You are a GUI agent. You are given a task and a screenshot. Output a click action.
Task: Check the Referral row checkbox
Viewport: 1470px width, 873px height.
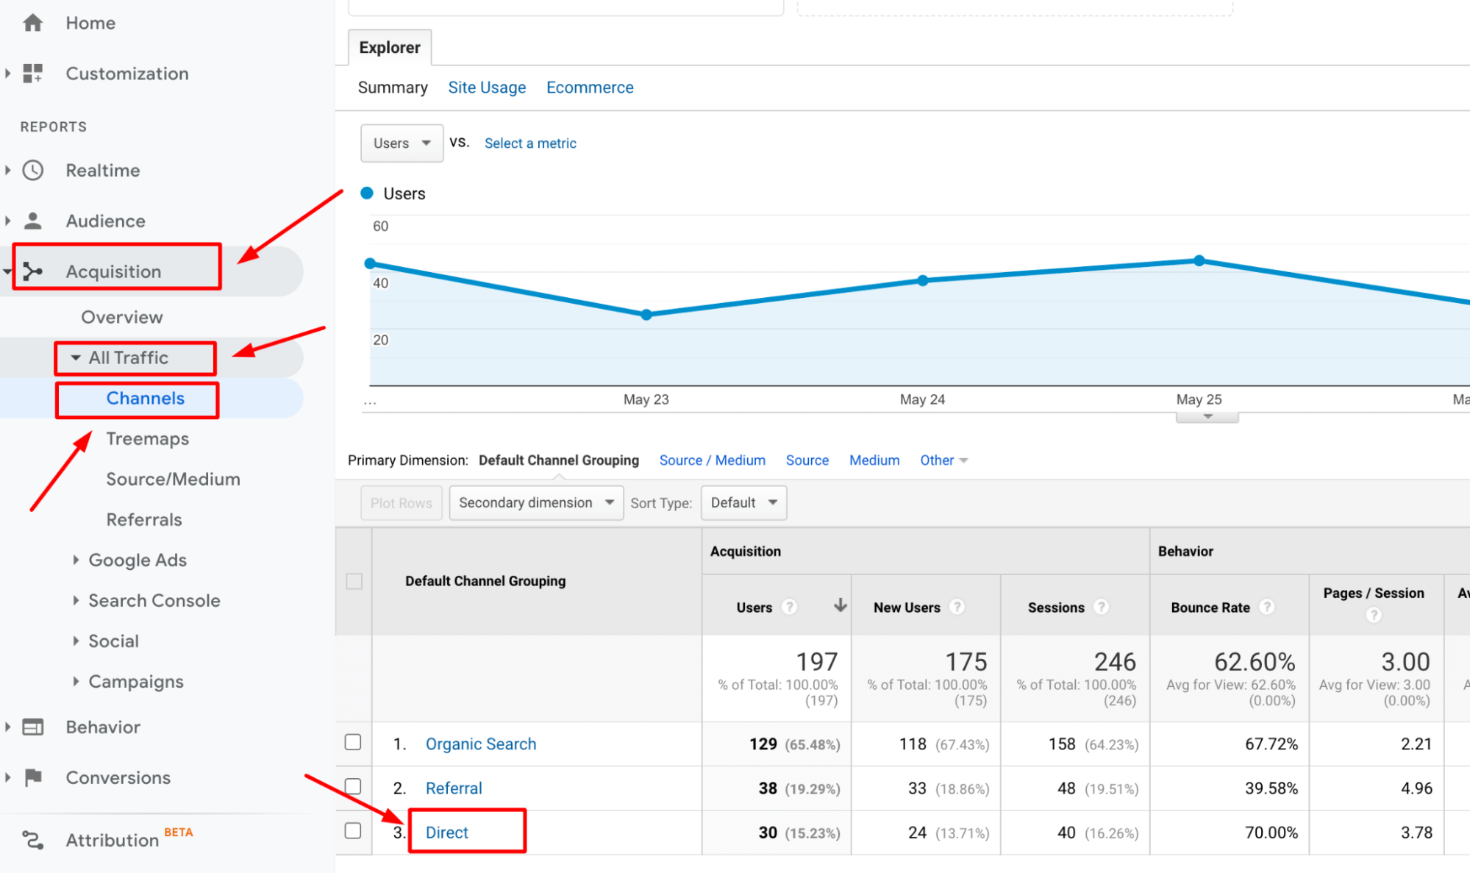point(353,786)
